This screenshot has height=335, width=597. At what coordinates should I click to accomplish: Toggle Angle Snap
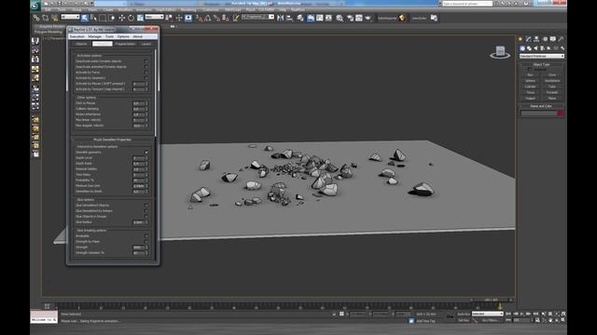click(x=208, y=18)
